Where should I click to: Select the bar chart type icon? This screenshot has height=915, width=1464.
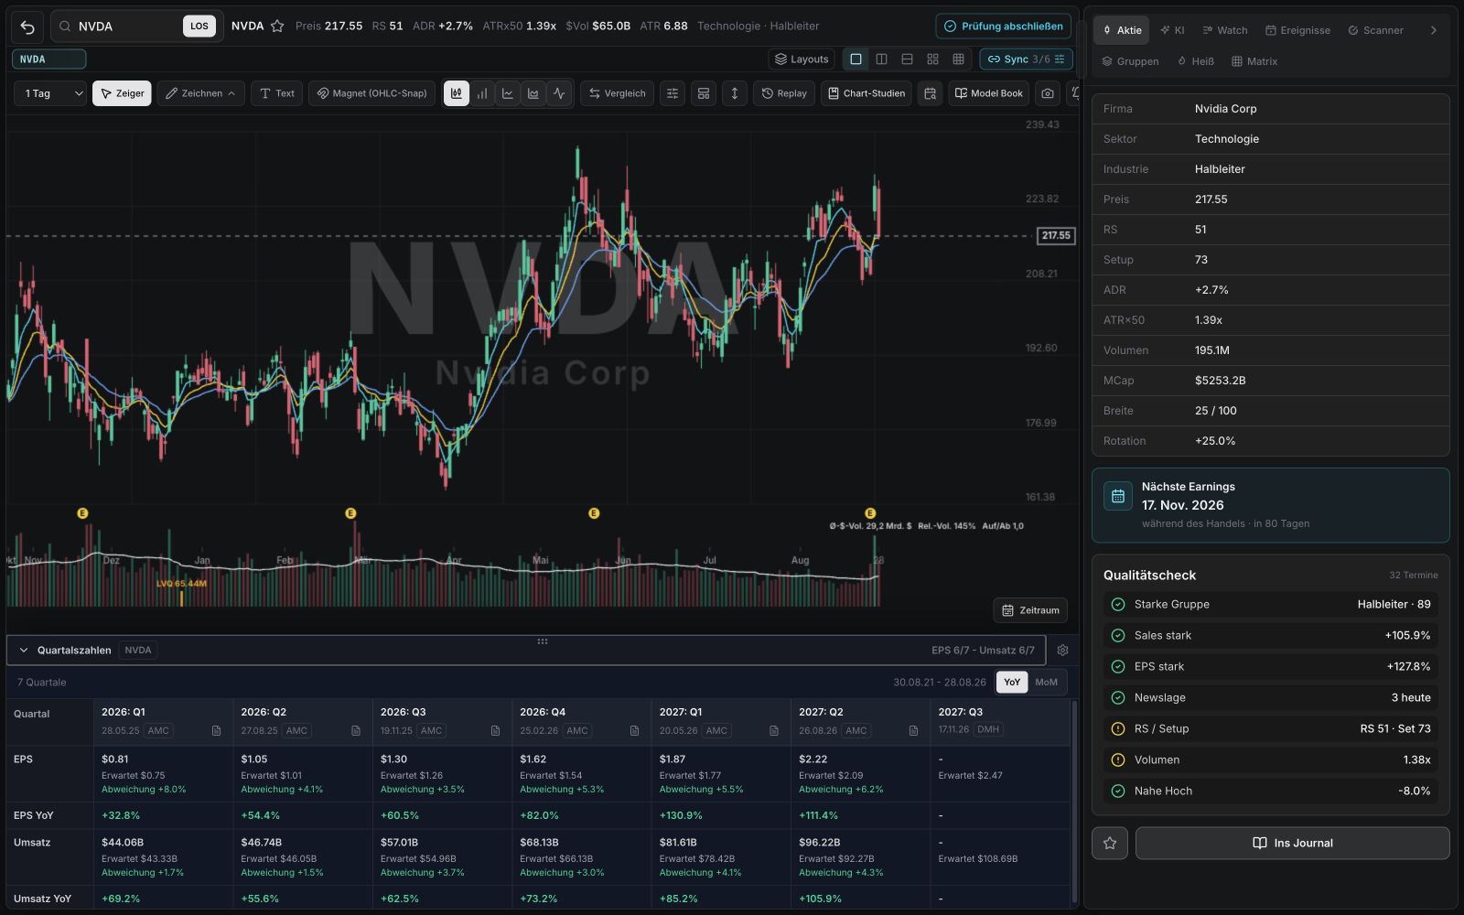tap(481, 93)
